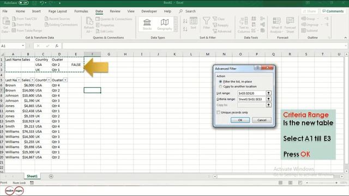Switch to the Home tab
This screenshot has width=349, height=196.
tap(20, 11)
